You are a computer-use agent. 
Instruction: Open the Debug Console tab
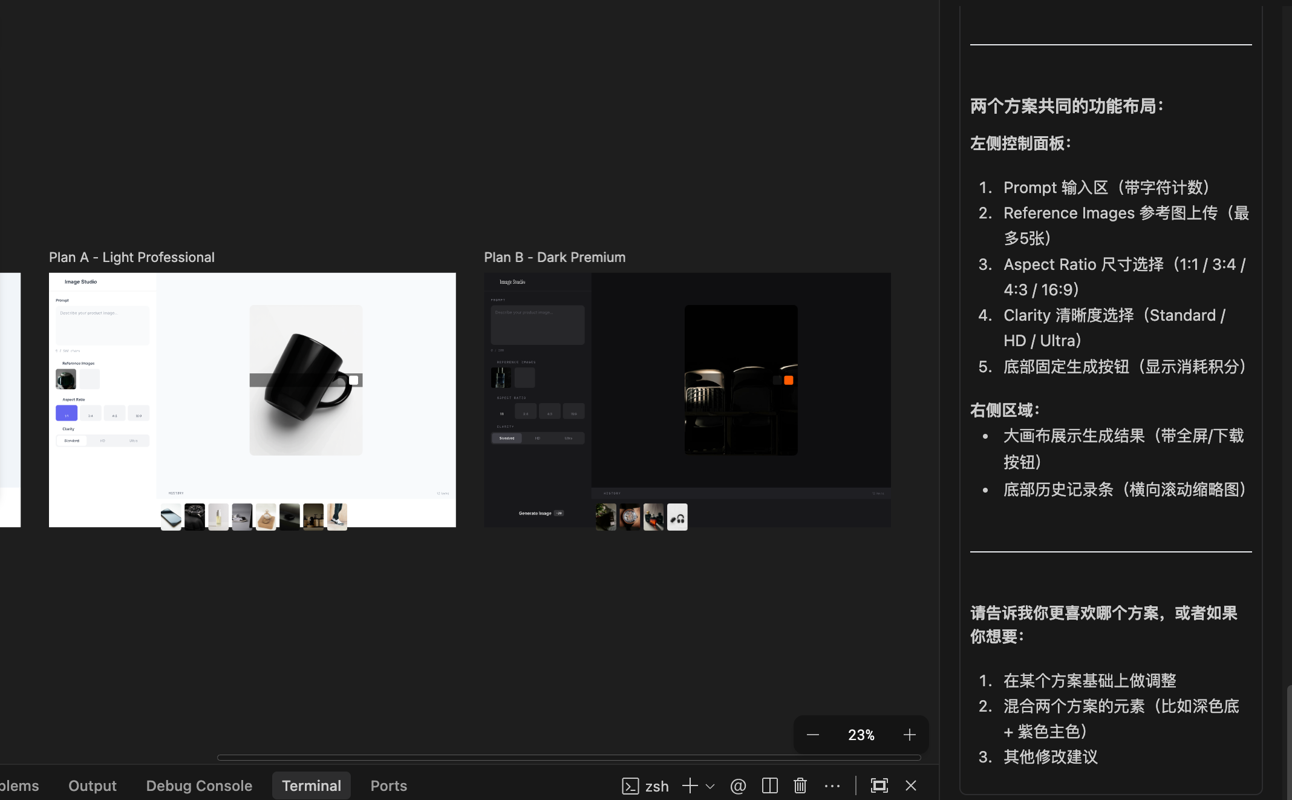click(x=199, y=785)
